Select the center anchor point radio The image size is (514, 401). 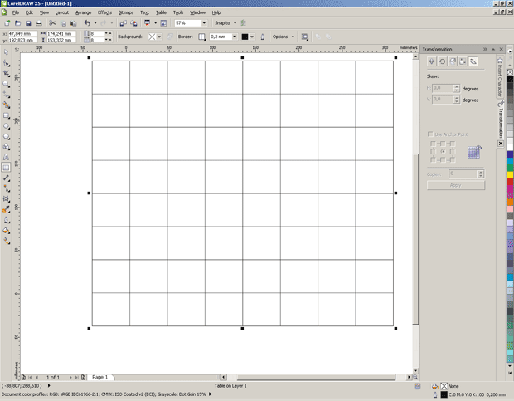[x=443, y=151]
